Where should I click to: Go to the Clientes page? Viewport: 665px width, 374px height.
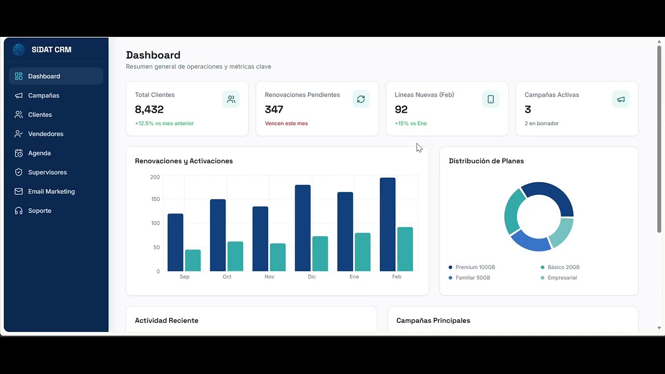click(x=56, y=115)
